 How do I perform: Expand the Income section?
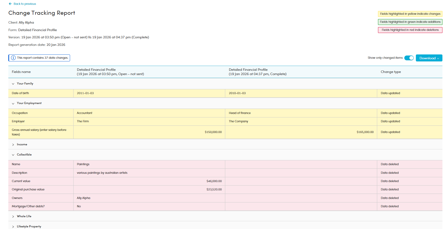[13, 145]
